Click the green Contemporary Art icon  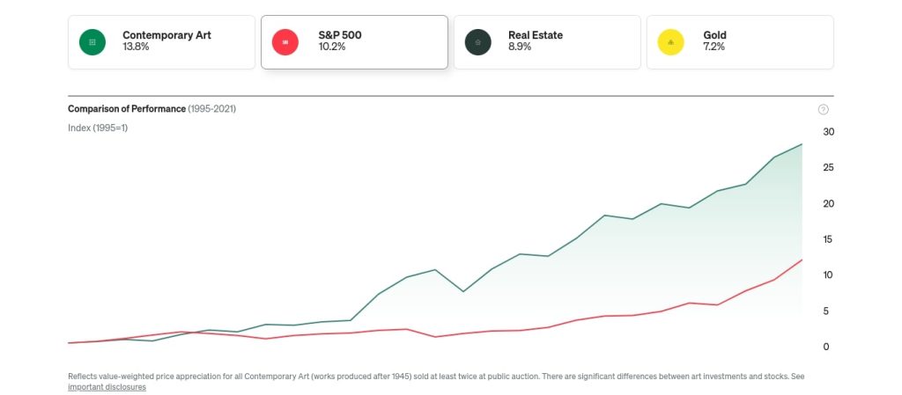click(x=92, y=41)
